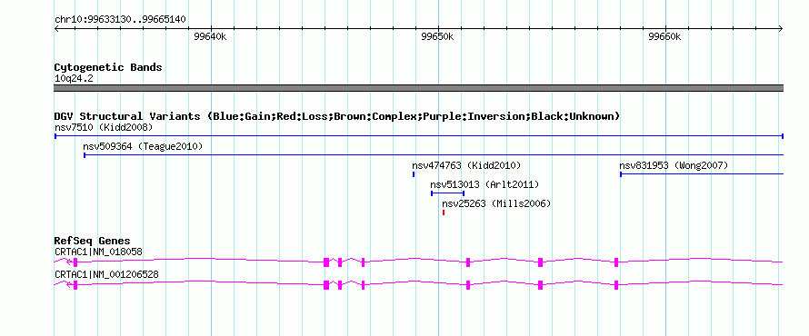Click the long blue nsv7510 gain bar
This screenshot has width=809, height=336.
pos(419,136)
